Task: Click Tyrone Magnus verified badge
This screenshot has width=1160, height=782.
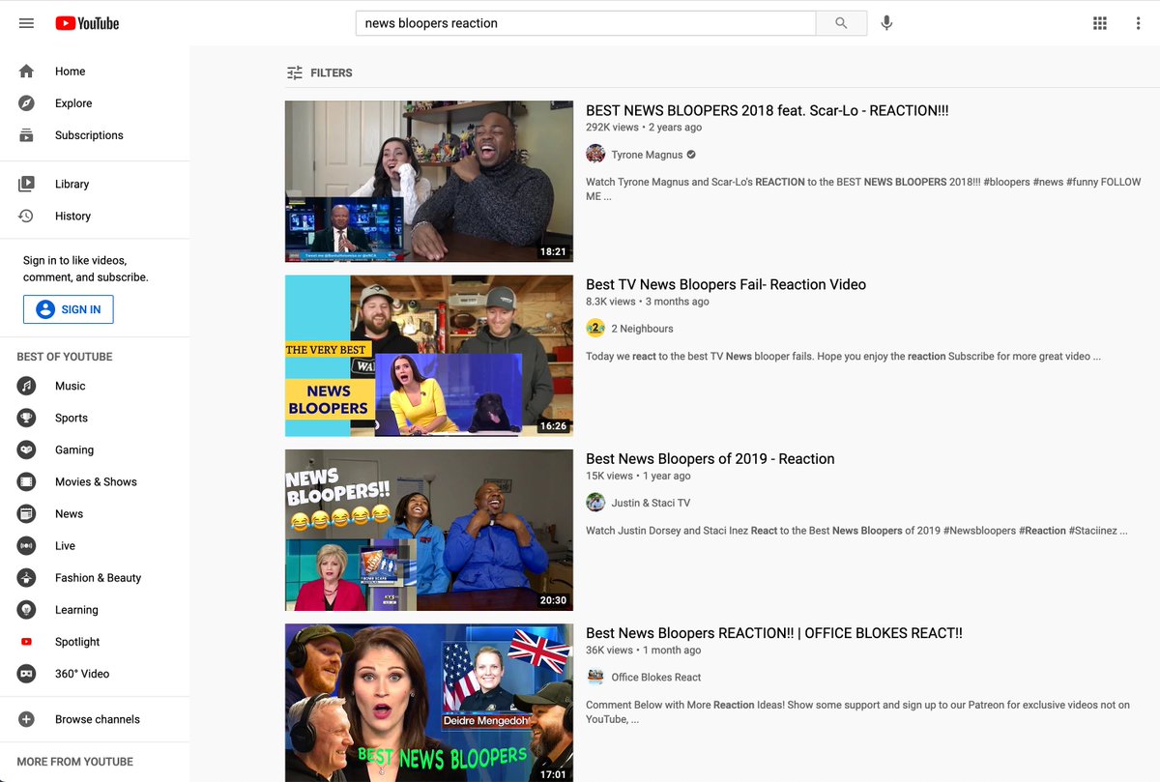Action: (x=691, y=155)
